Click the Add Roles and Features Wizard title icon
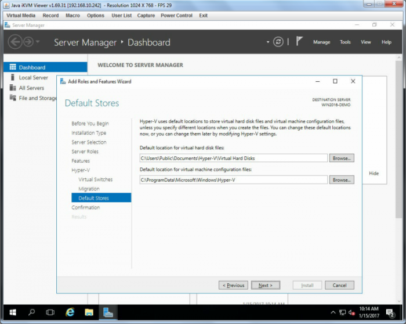The image size is (406, 324). coord(63,81)
